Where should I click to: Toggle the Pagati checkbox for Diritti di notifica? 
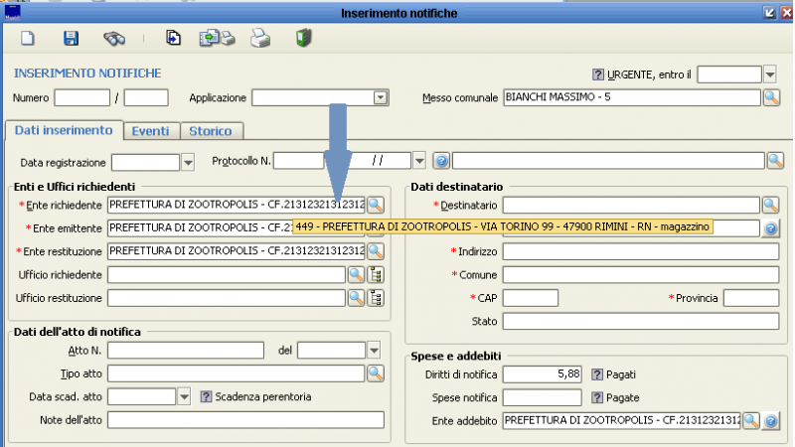[598, 374]
